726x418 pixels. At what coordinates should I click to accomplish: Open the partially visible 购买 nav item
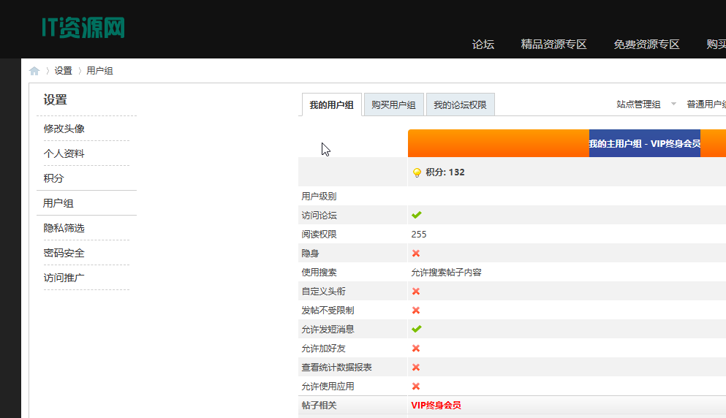click(716, 45)
